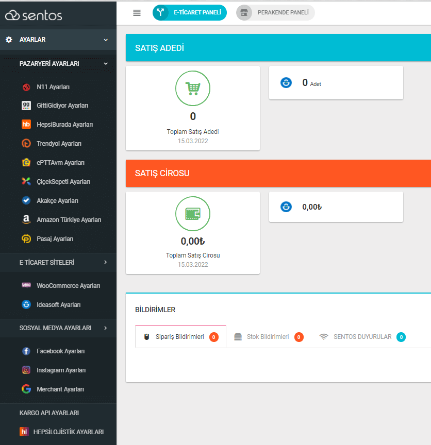Click the Google Merchant logo icon
The image size is (431, 445).
pos(26,389)
